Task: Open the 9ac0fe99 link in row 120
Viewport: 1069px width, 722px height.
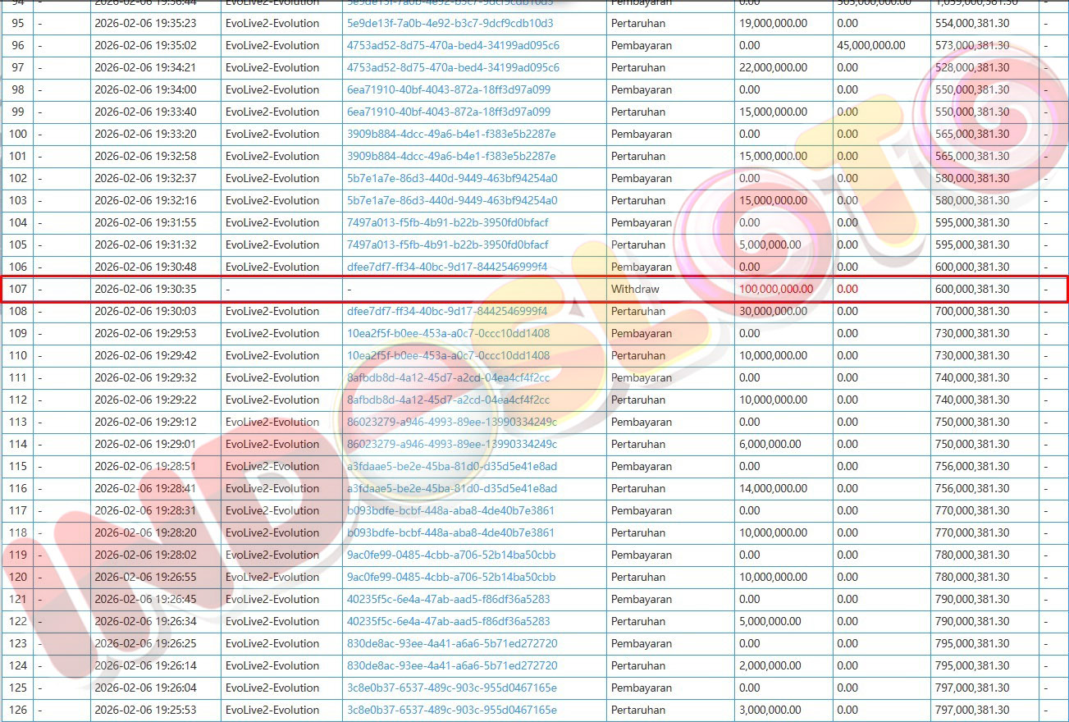Action: tap(451, 578)
